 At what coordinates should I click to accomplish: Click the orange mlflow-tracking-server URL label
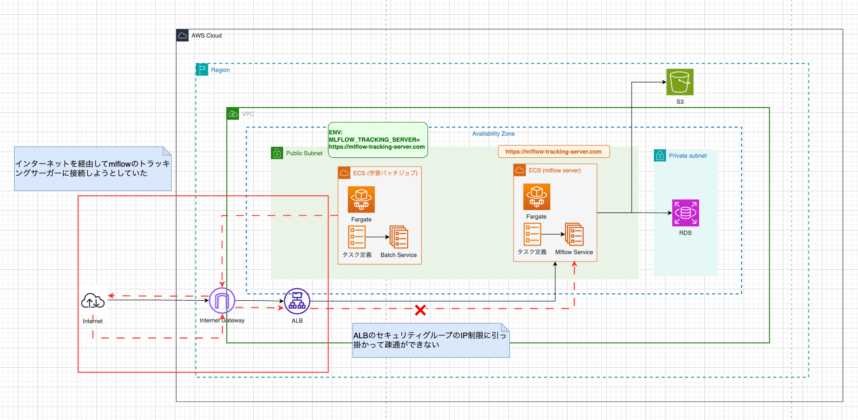[x=553, y=152]
